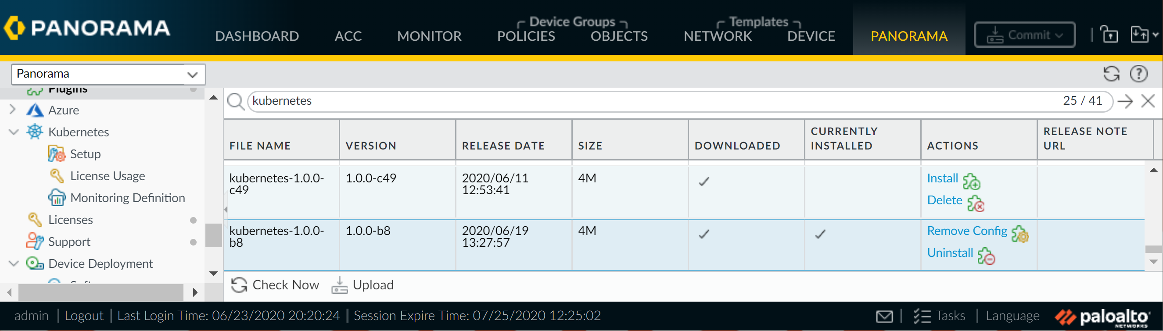Click the config lock icon in header
The width and height of the screenshot is (1163, 331).
tap(1109, 35)
